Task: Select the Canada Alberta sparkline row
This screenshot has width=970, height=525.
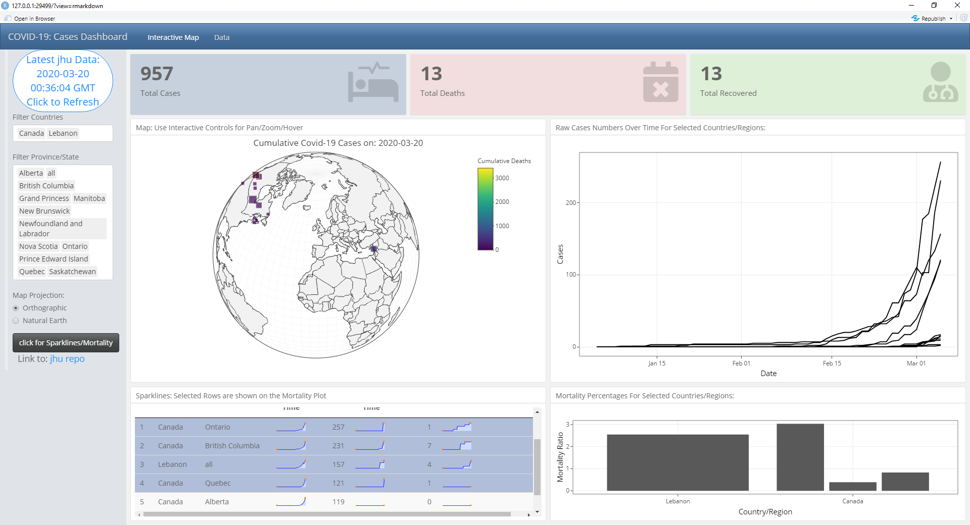Action: (333, 502)
